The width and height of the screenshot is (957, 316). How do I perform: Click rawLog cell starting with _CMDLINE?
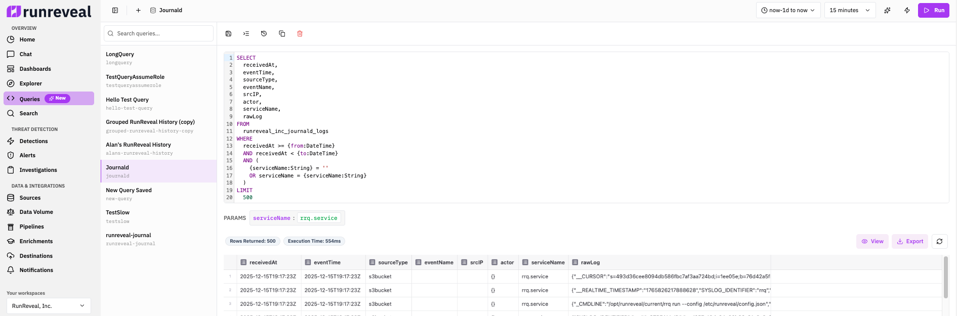tap(670, 304)
